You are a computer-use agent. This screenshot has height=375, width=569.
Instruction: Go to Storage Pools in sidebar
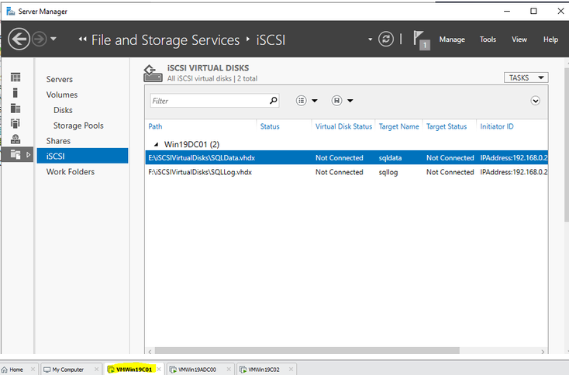click(78, 126)
